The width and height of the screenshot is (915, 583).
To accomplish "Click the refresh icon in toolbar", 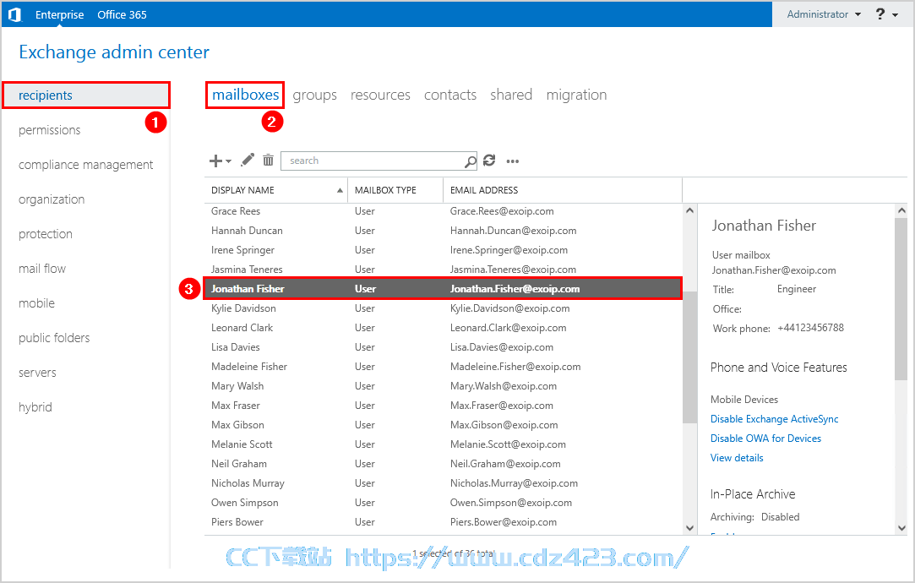I will click(x=489, y=161).
